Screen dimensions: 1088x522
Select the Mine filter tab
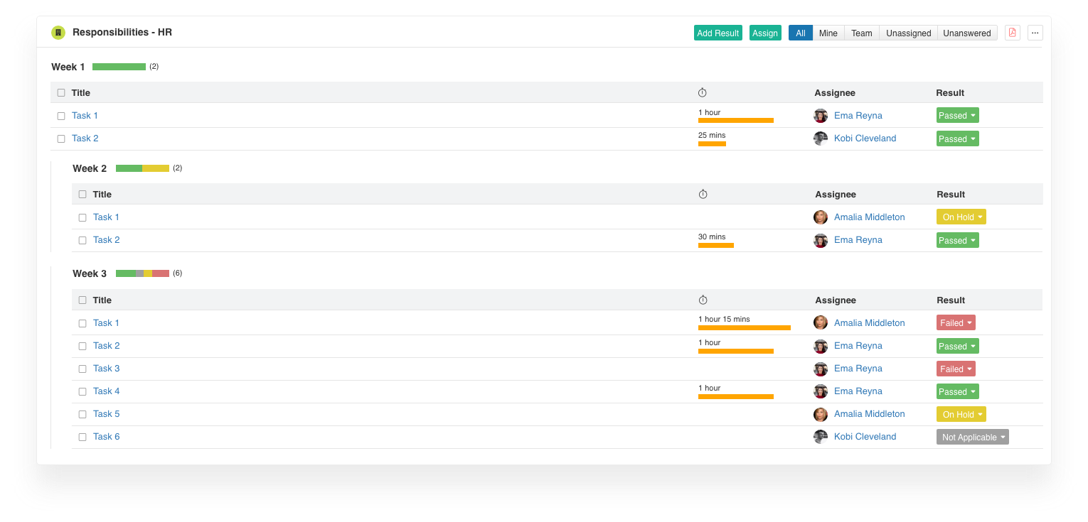click(x=828, y=33)
